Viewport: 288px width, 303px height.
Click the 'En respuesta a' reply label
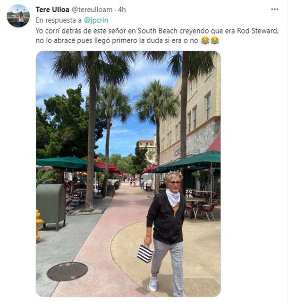[x=59, y=20]
